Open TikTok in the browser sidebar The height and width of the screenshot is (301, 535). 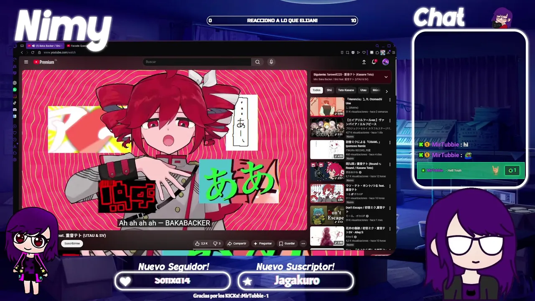coord(15,103)
